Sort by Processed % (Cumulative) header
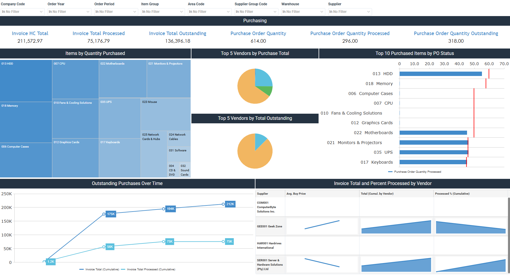This screenshot has width=510, height=275. (x=471, y=194)
